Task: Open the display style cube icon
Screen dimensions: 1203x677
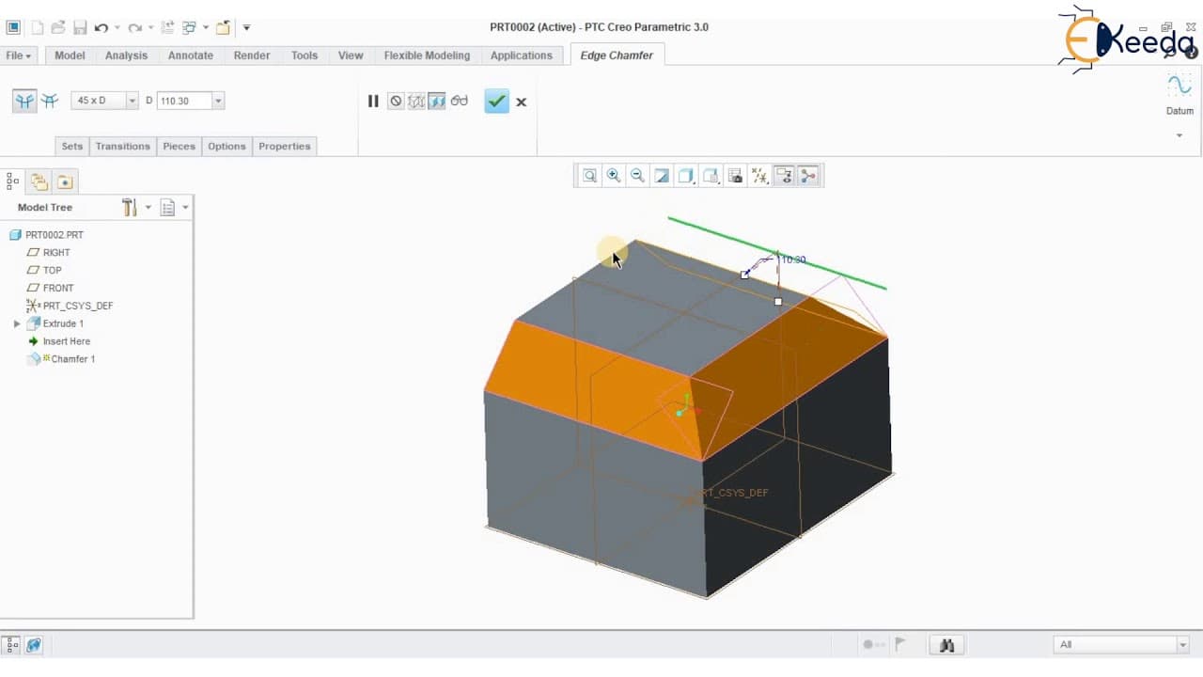Action: 687,176
